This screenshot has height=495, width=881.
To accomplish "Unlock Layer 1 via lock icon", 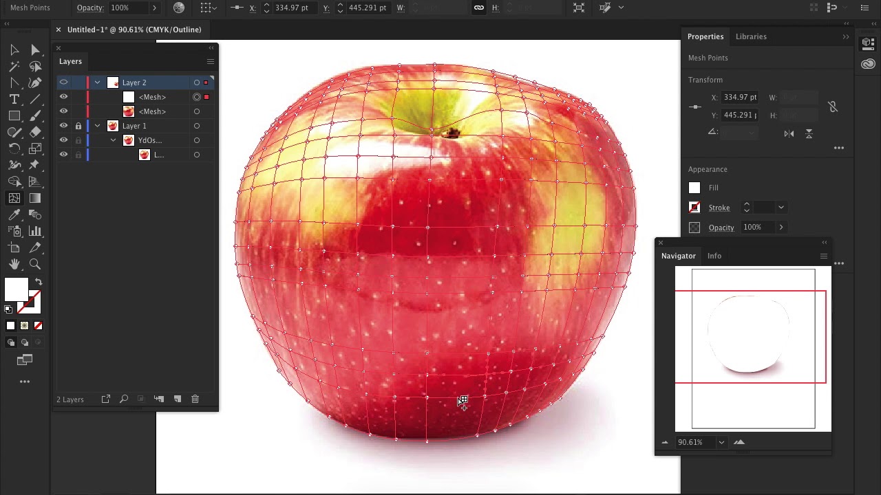I will (78, 126).
